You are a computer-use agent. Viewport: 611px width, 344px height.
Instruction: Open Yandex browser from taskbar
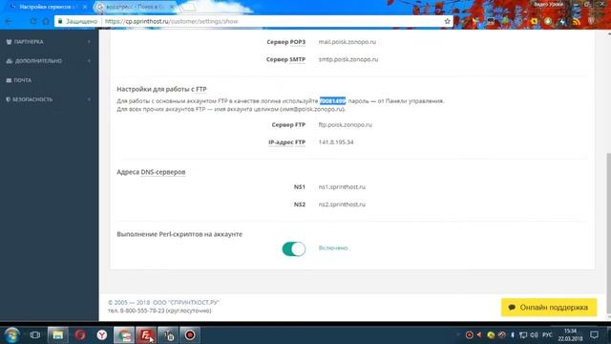tap(102, 335)
